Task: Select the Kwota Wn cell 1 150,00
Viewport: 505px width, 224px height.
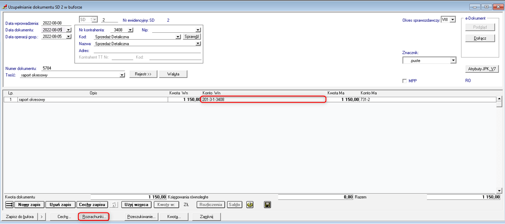Action: click(184, 100)
